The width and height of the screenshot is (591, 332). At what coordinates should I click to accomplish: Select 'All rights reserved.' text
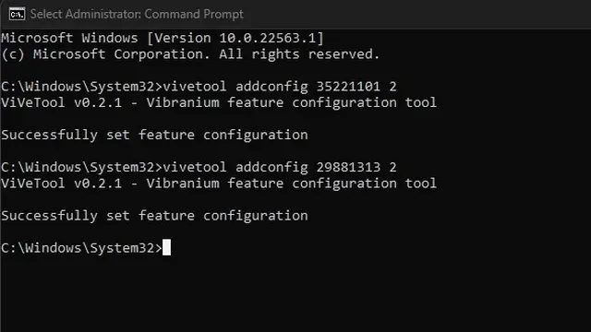(x=299, y=54)
